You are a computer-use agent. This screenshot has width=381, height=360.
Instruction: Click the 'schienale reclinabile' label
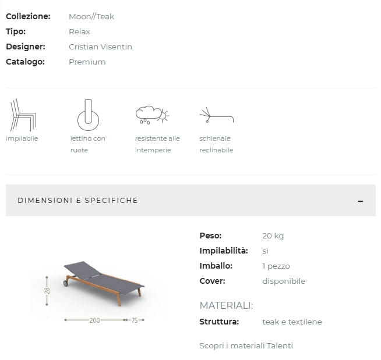[x=216, y=144]
